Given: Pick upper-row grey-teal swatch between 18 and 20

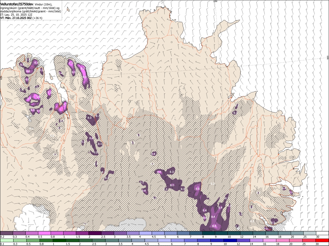Looking at the screenshot, I should [x=285, y=233].
